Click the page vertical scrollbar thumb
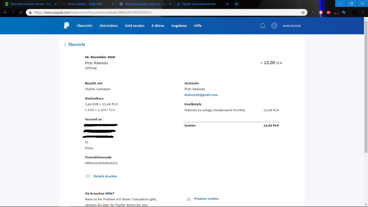The height and width of the screenshot is (207, 368). (x=366, y=87)
